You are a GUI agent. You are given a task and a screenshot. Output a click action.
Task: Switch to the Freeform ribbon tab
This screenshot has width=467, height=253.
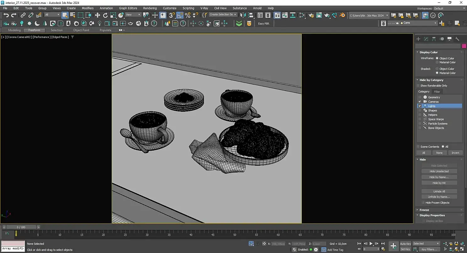click(34, 30)
